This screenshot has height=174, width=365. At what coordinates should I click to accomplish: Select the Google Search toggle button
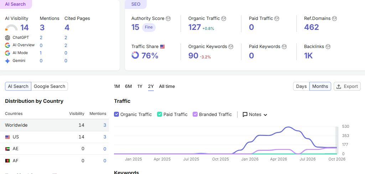(x=49, y=86)
